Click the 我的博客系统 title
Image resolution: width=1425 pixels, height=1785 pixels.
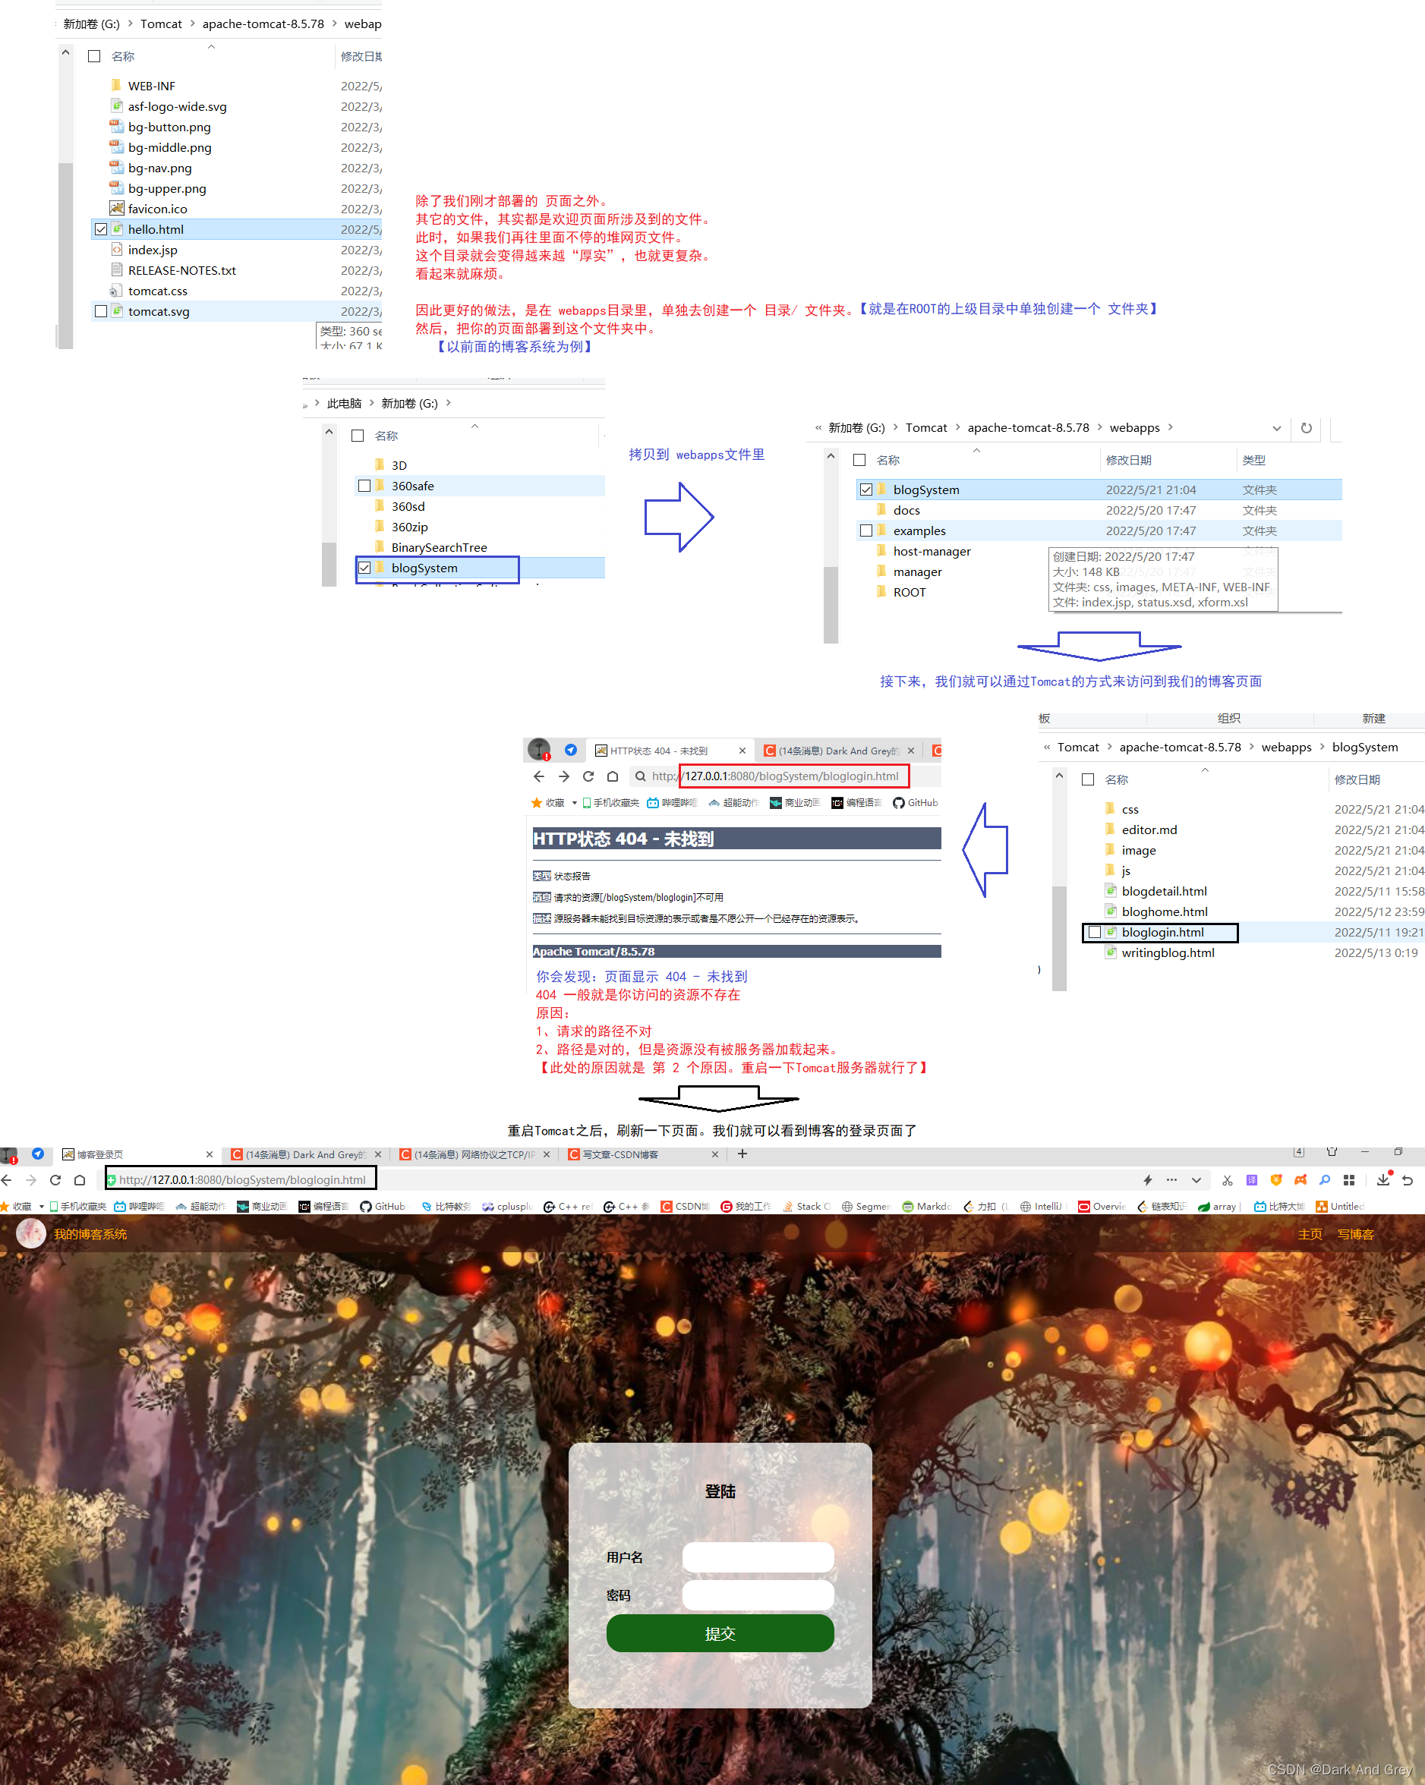click(x=90, y=1233)
